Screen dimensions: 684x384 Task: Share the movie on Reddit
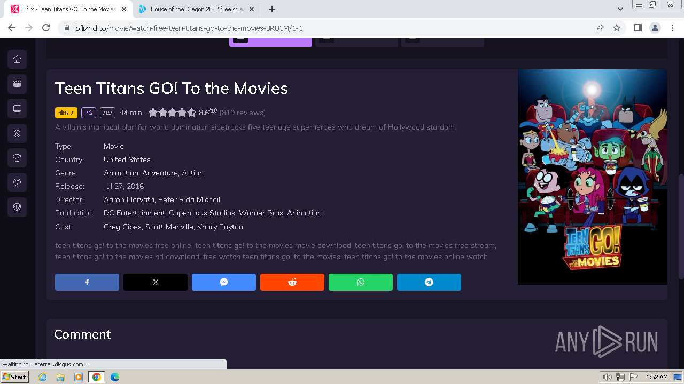pos(292,282)
